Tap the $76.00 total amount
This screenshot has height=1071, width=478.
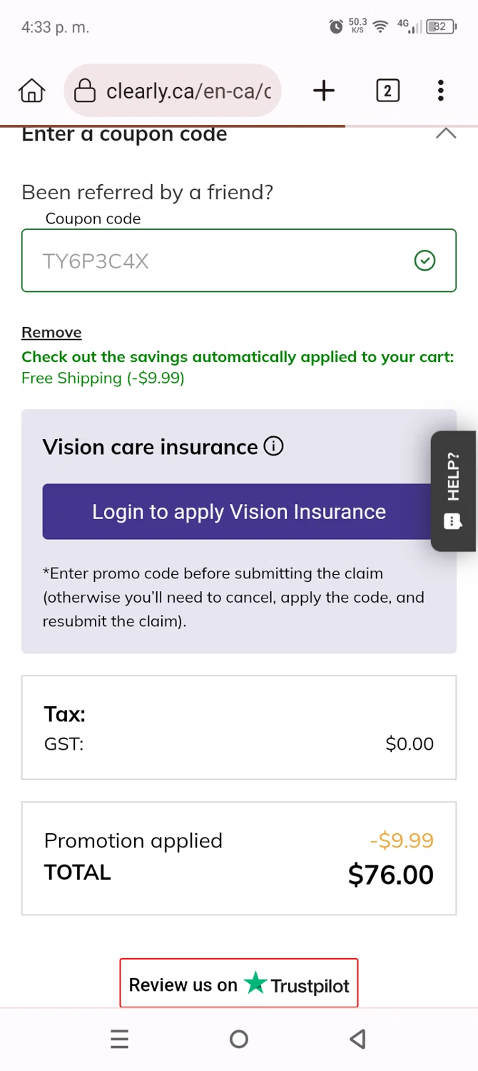click(391, 875)
